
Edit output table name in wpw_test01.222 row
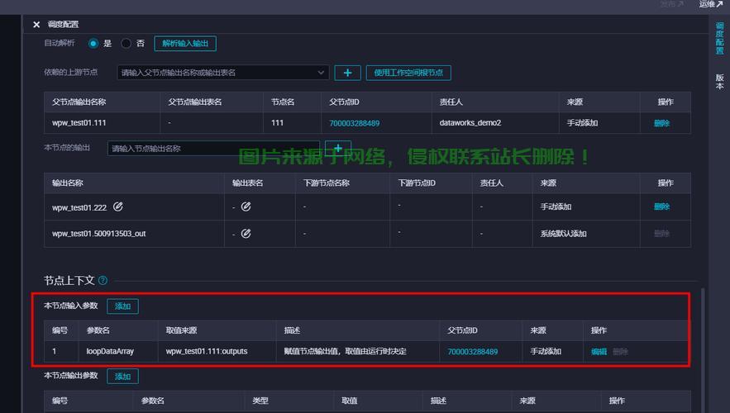[246, 206]
